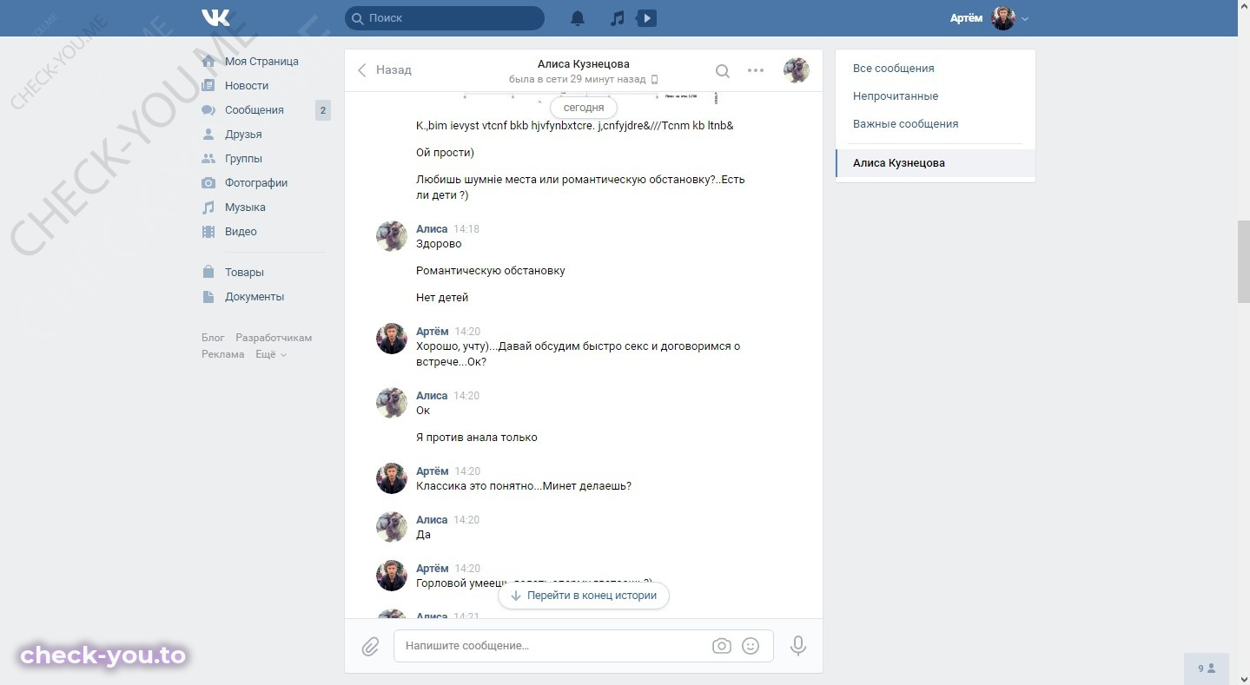Open the Музыка section
1250x685 pixels.
click(x=245, y=207)
